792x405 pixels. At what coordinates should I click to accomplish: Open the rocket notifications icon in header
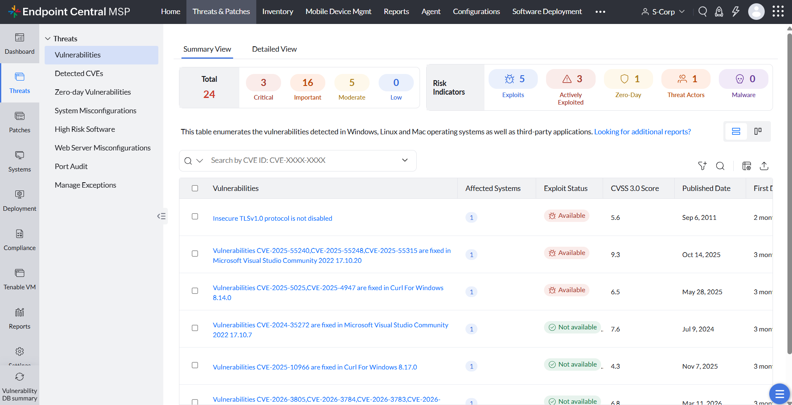pos(719,12)
